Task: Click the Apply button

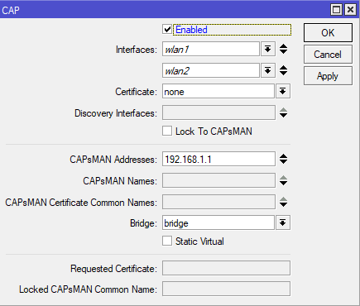Action: 328,76
